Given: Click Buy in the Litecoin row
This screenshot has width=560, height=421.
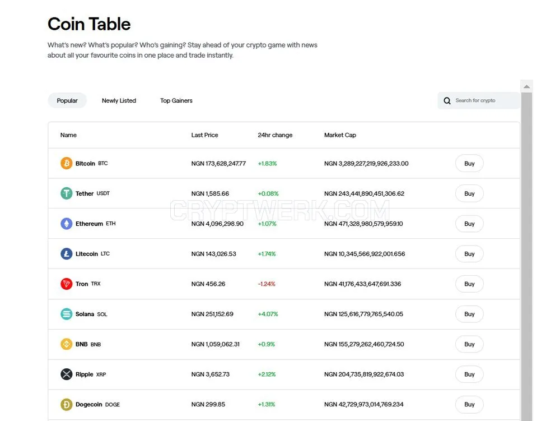Looking at the screenshot, I should click(x=469, y=254).
